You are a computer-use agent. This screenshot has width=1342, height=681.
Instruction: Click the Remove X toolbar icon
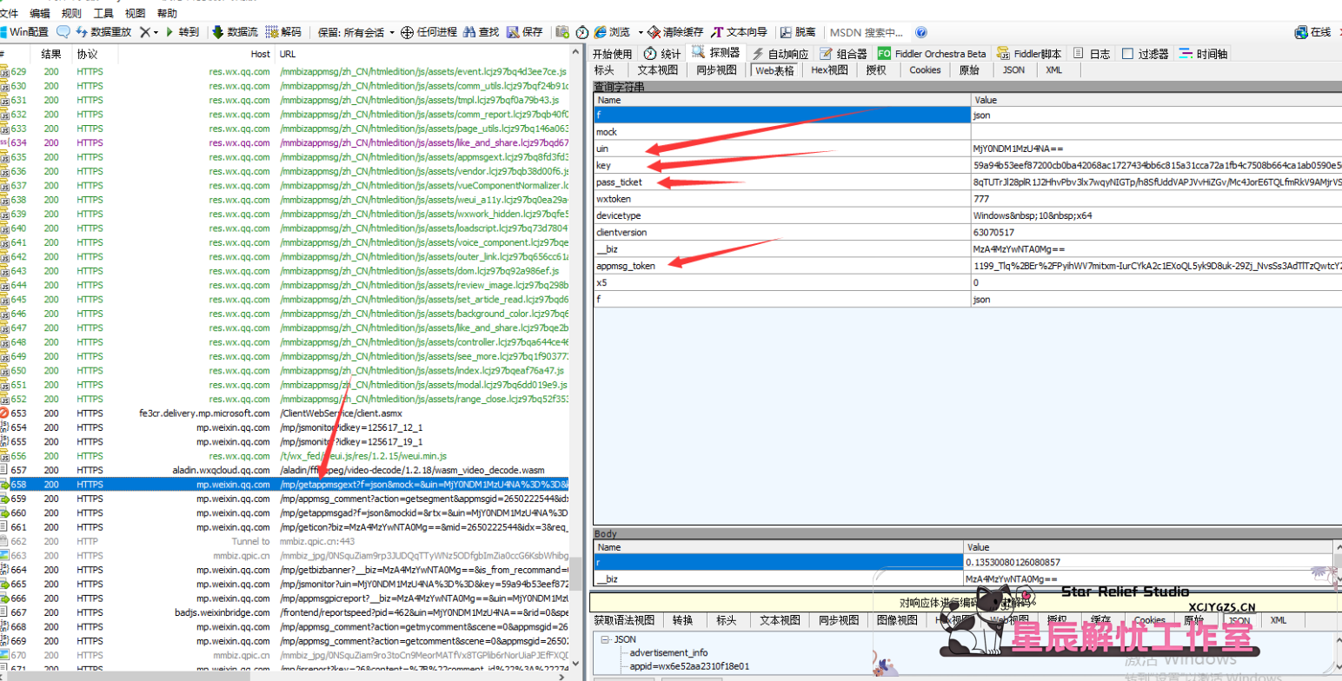pyautogui.click(x=144, y=32)
